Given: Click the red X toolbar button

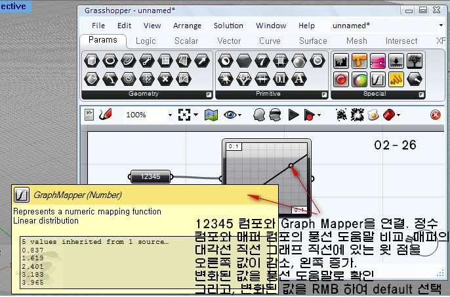Looking at the screenshot, I should coord(436,115).
